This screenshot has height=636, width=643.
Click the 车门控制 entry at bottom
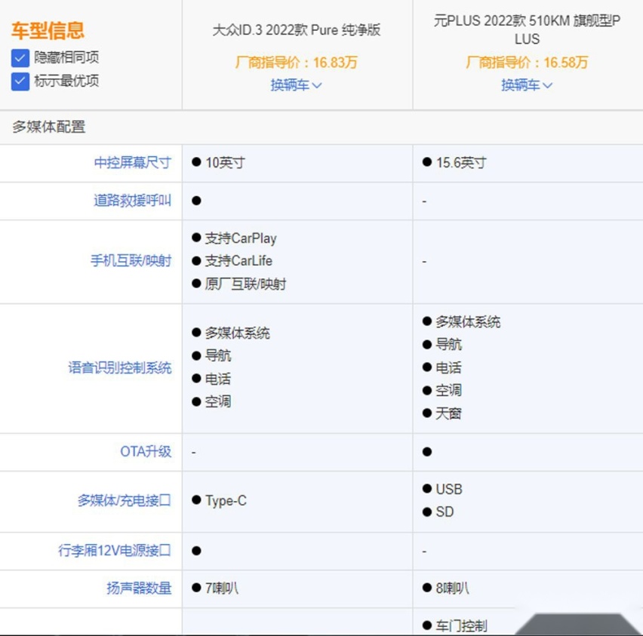pos(461,625)
